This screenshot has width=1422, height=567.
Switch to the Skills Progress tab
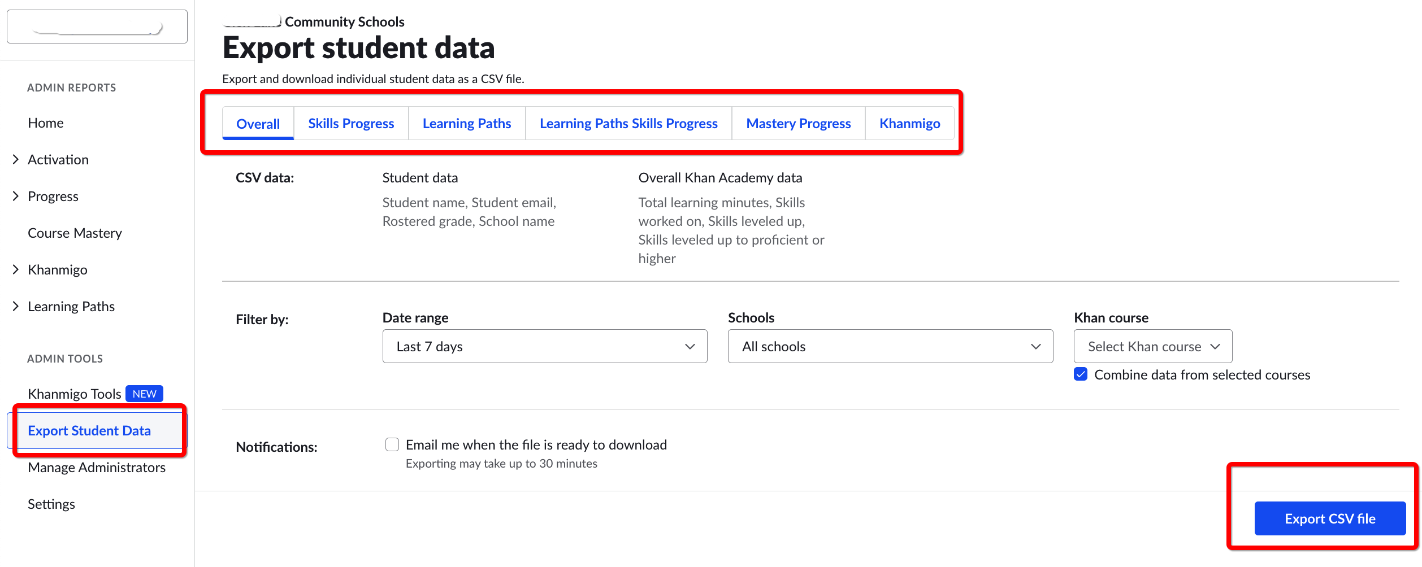(351, 124)
